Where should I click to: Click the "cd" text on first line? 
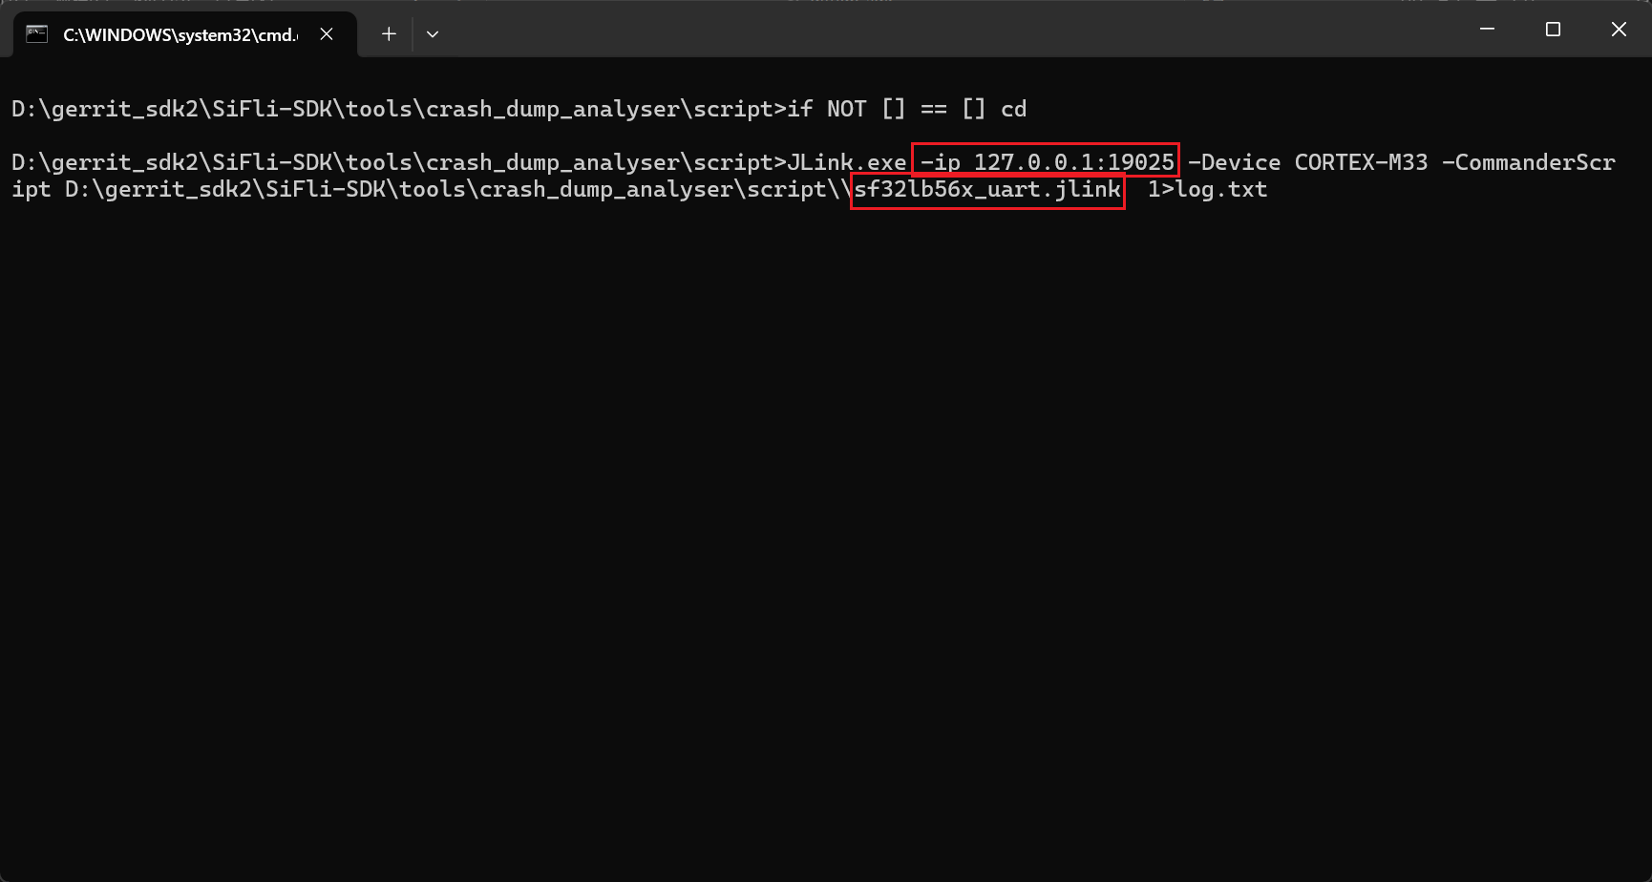[x=1013, y=109]
